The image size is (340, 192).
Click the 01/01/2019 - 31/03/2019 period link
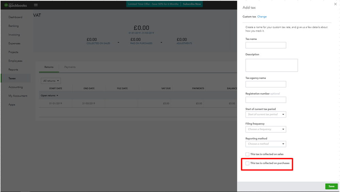click(x=141, y=33)
